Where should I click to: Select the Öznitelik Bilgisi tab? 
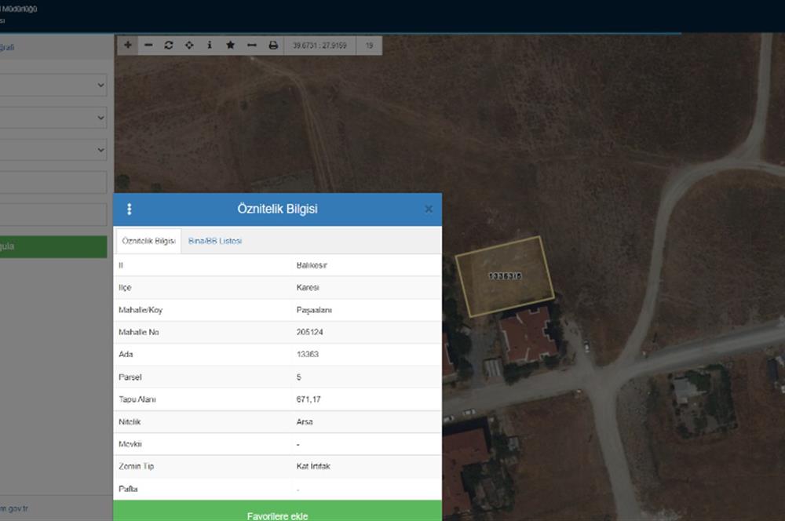[148, 241]
